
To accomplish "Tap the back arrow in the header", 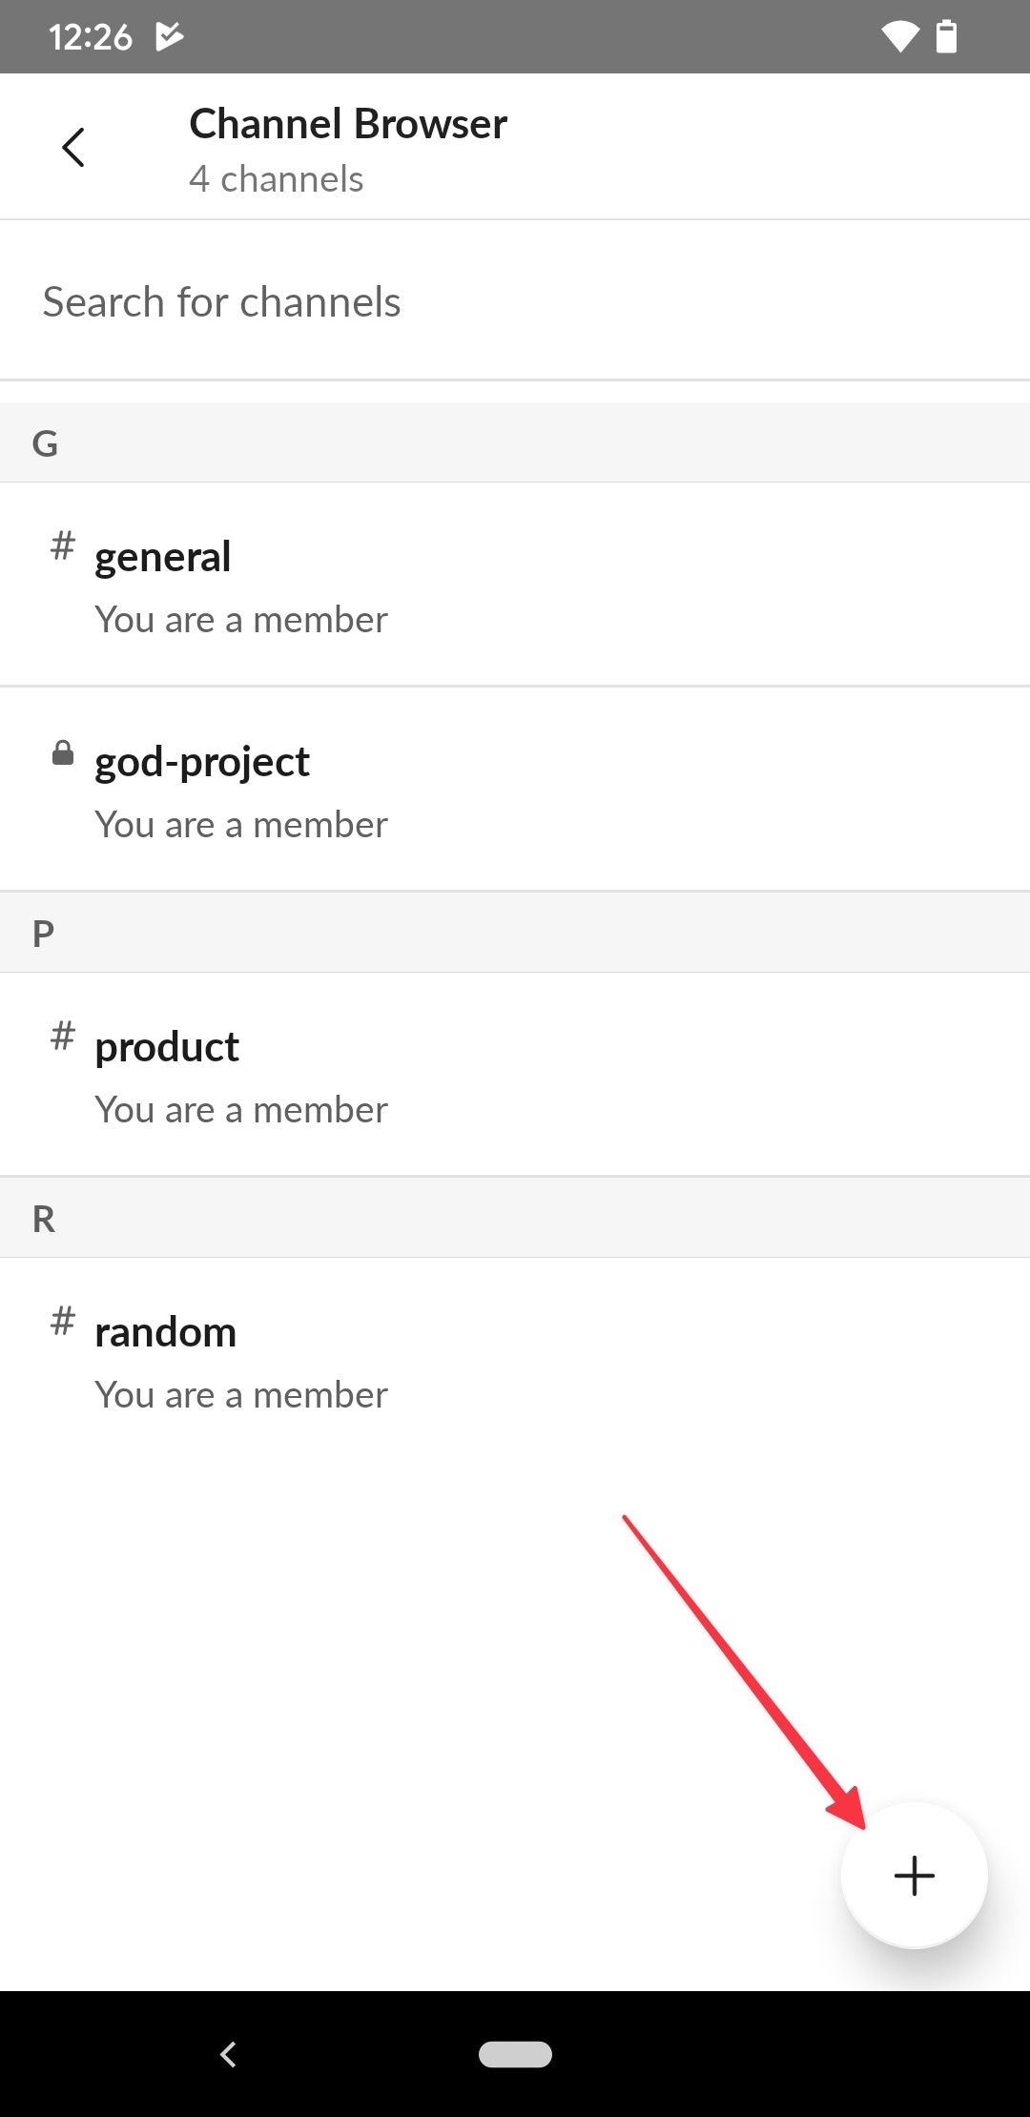I will click(x=73, y=147).
